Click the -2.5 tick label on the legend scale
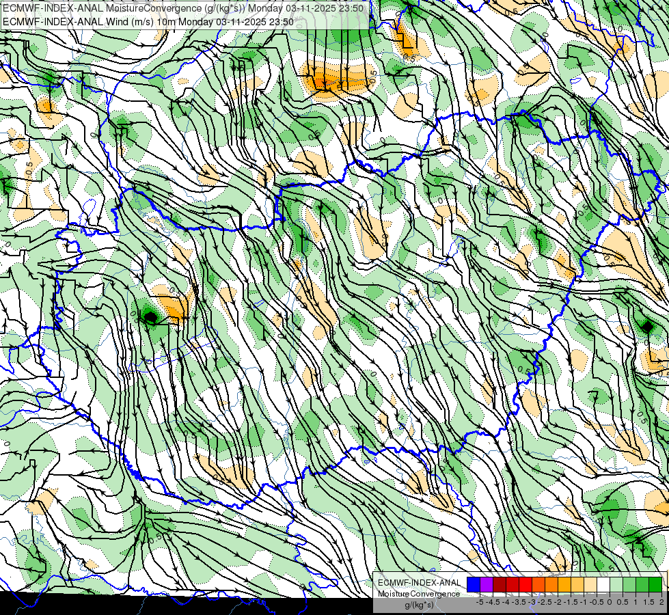The image size is (669, 615). 545,602
